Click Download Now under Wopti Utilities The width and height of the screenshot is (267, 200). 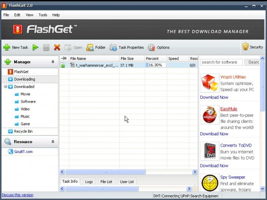214,97
